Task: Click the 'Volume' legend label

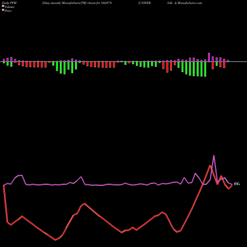Action: pyautogui.click(x=9, y=7)
